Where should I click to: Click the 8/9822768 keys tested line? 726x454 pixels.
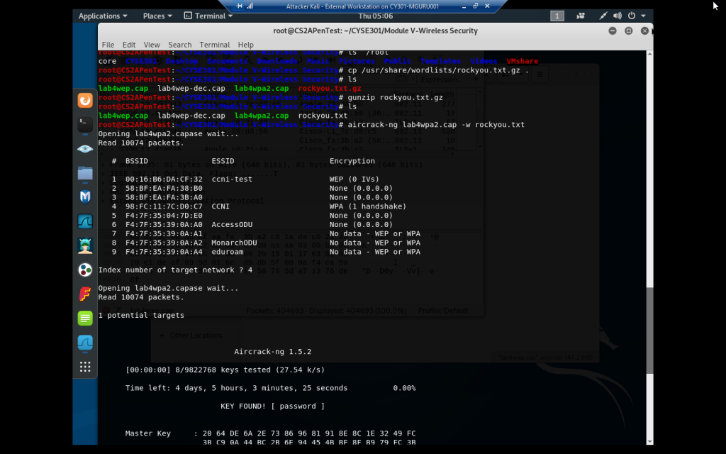tap(225, 370)
